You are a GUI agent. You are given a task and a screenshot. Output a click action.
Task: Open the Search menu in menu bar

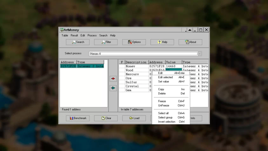click(x=103, y=35)
